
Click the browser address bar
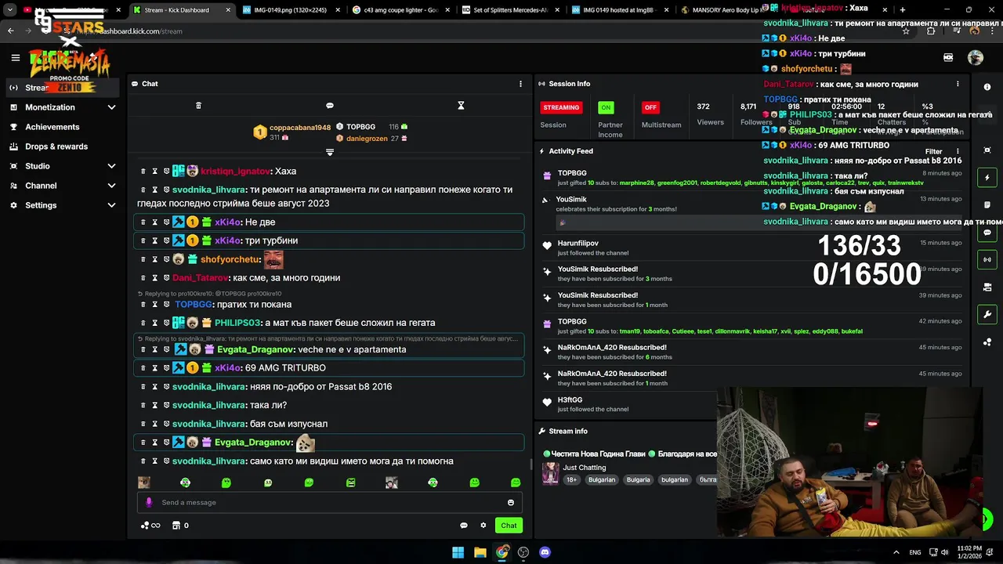(470, 31)
